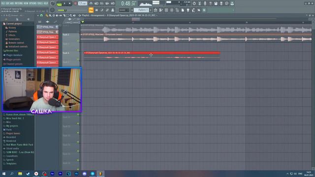The height and width of the screenshot is (177, 315).
Task: Open the plugin picker icon
Action: (188, 10)
